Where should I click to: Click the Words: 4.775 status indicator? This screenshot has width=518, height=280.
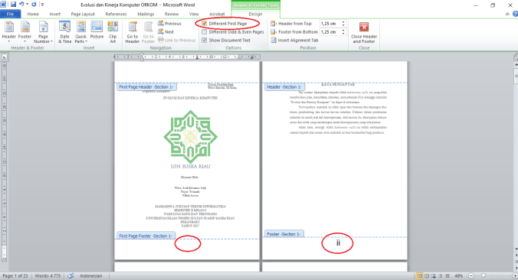coord(48,275)
